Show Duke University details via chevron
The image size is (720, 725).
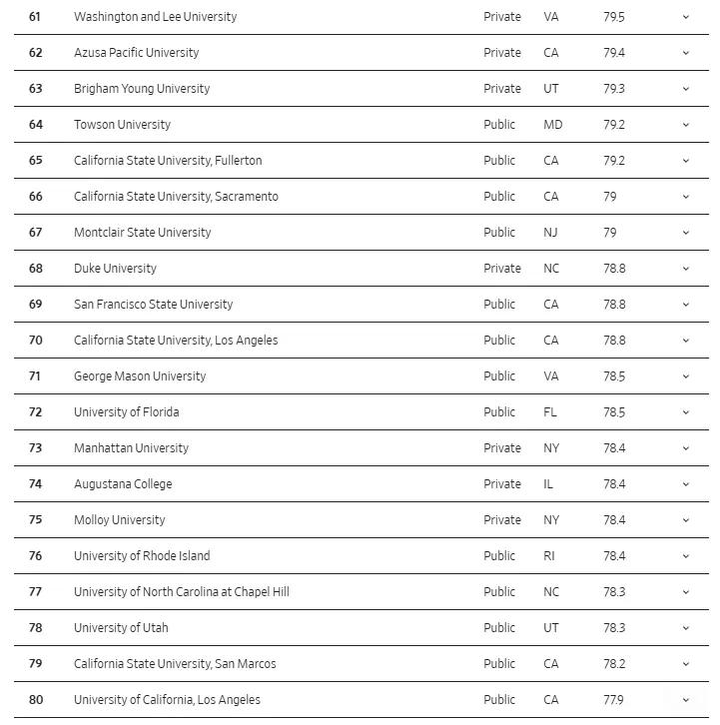coord(686,269)
